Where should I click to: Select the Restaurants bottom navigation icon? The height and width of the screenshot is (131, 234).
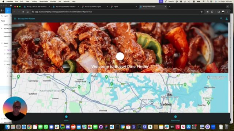coord(175,117)
